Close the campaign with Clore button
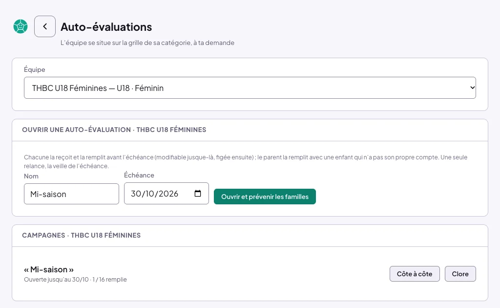 click(460, 274)
